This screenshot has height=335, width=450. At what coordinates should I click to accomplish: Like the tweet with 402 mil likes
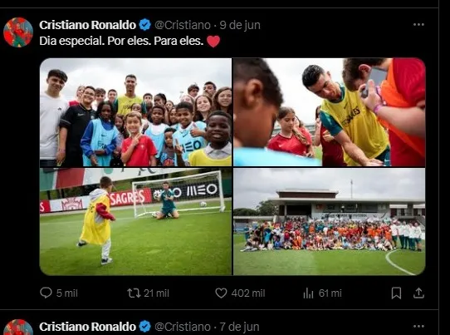(x=221, y=293)
